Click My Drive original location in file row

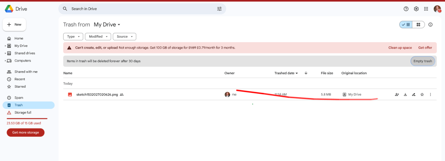click(352, 95)
